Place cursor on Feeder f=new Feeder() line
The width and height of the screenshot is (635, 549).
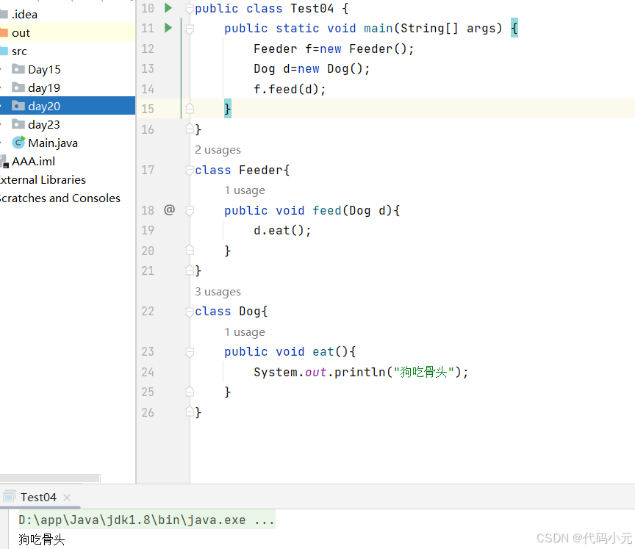click(334, 49)
